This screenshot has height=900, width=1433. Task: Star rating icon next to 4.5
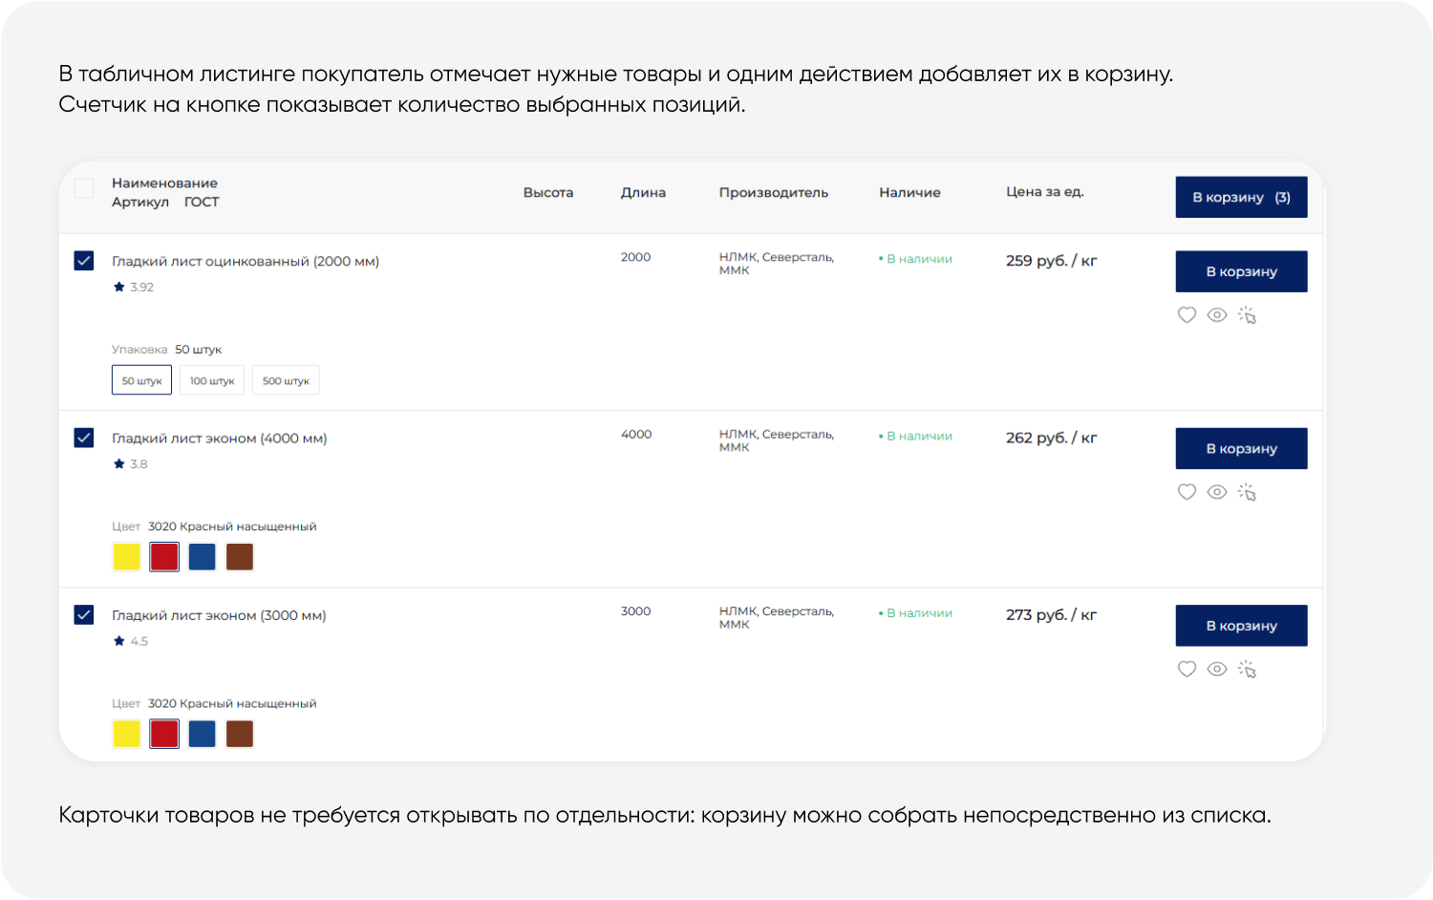[119, 641]
